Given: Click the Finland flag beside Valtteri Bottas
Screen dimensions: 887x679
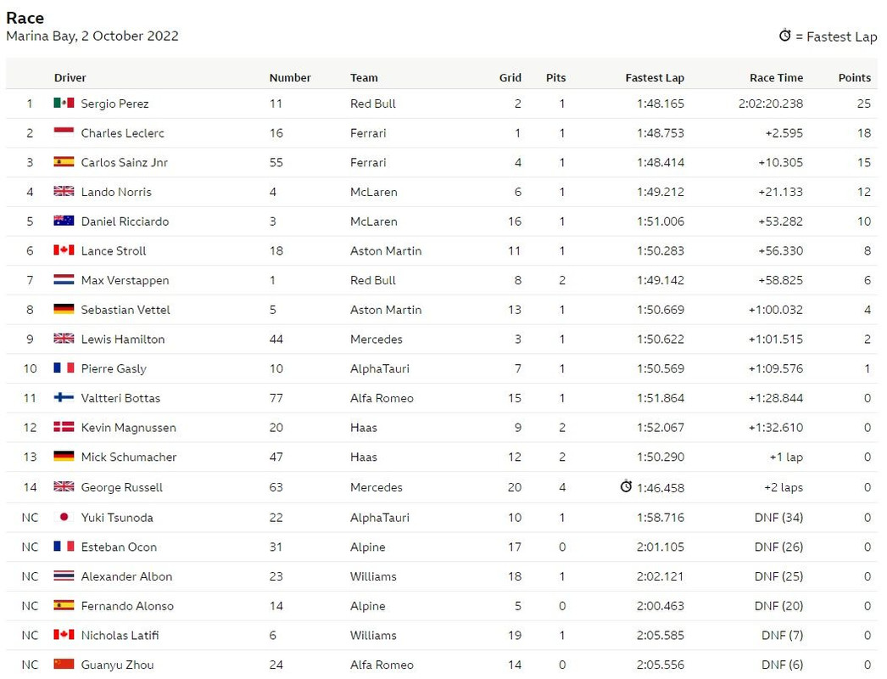Looking at the screenshot, I should coord(64,397).
